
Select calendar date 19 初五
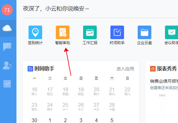pos(81,91)
